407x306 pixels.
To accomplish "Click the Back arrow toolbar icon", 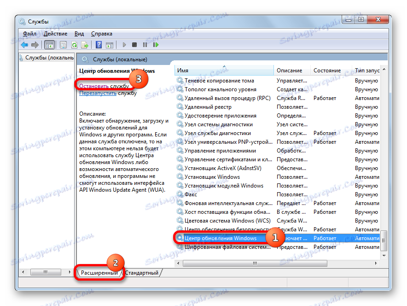I will [24, 45].
